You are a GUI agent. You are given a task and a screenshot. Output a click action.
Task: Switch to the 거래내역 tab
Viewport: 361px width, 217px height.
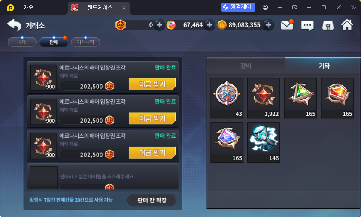[85, 42]
